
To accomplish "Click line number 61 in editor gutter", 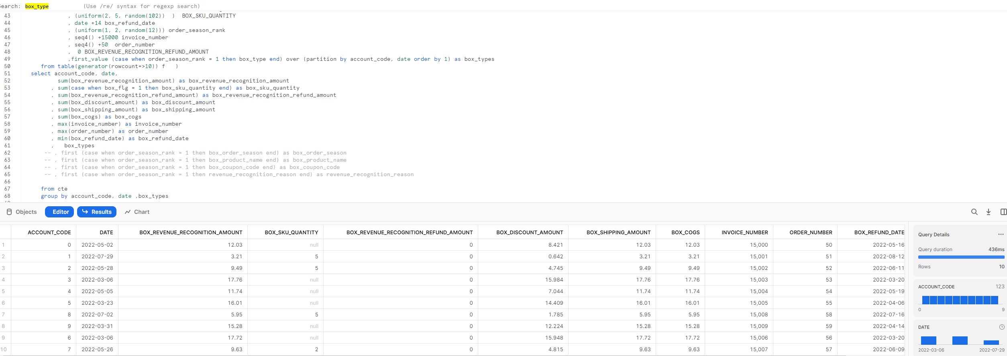I will click(7, 145).
